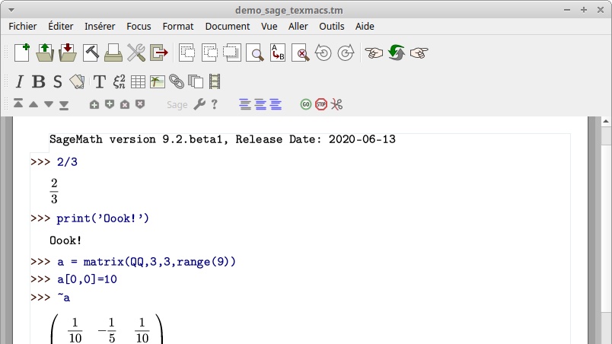Open session help with the question mark icon
Screen dimensions: 612x344
(215, 104)
